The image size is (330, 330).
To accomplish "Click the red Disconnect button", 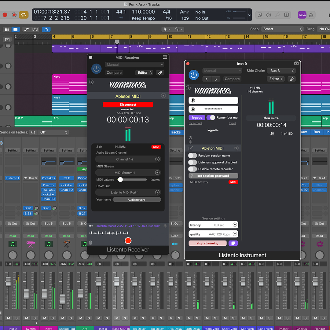I will (128, 105).
